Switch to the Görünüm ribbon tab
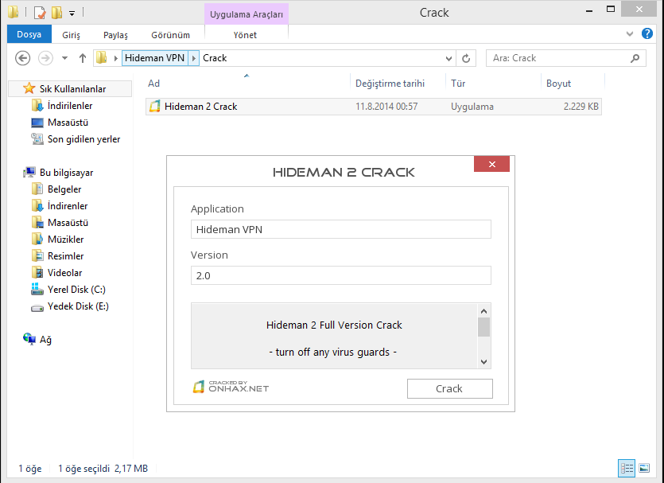 pyautogui.click(x=171, y=35)
